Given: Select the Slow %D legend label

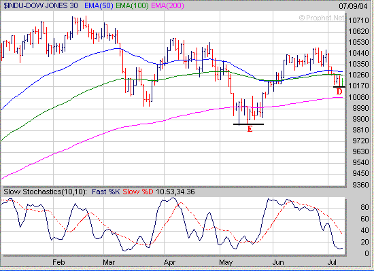Looking at the screenshot, I should pyautogui.click(x=138, y=192).
